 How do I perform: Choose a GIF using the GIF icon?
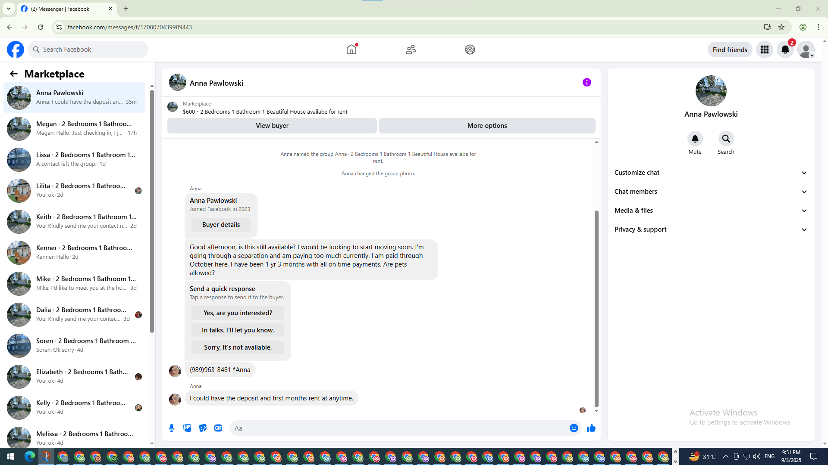(x=218, y=428)
